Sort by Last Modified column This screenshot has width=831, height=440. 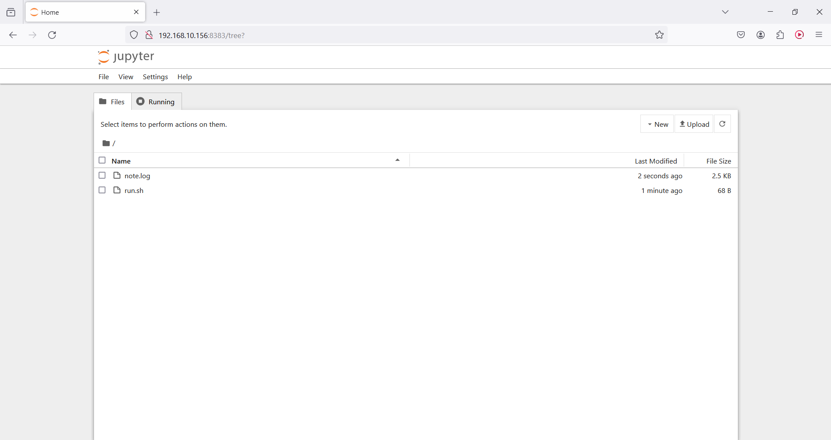coord(656,161)
